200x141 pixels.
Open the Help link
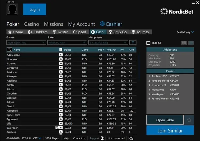coord(66,138)
